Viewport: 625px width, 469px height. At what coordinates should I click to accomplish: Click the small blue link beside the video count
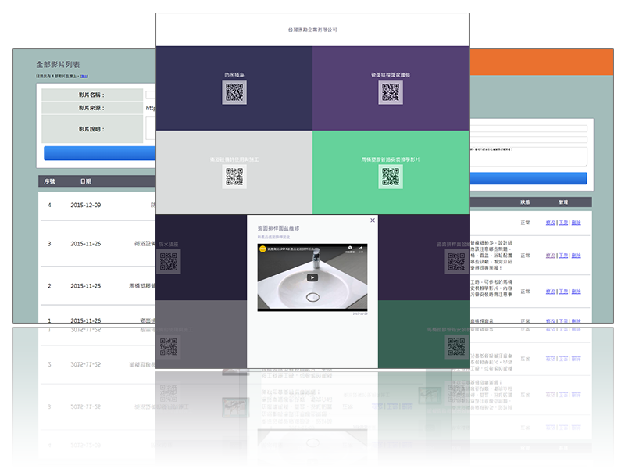84,76
